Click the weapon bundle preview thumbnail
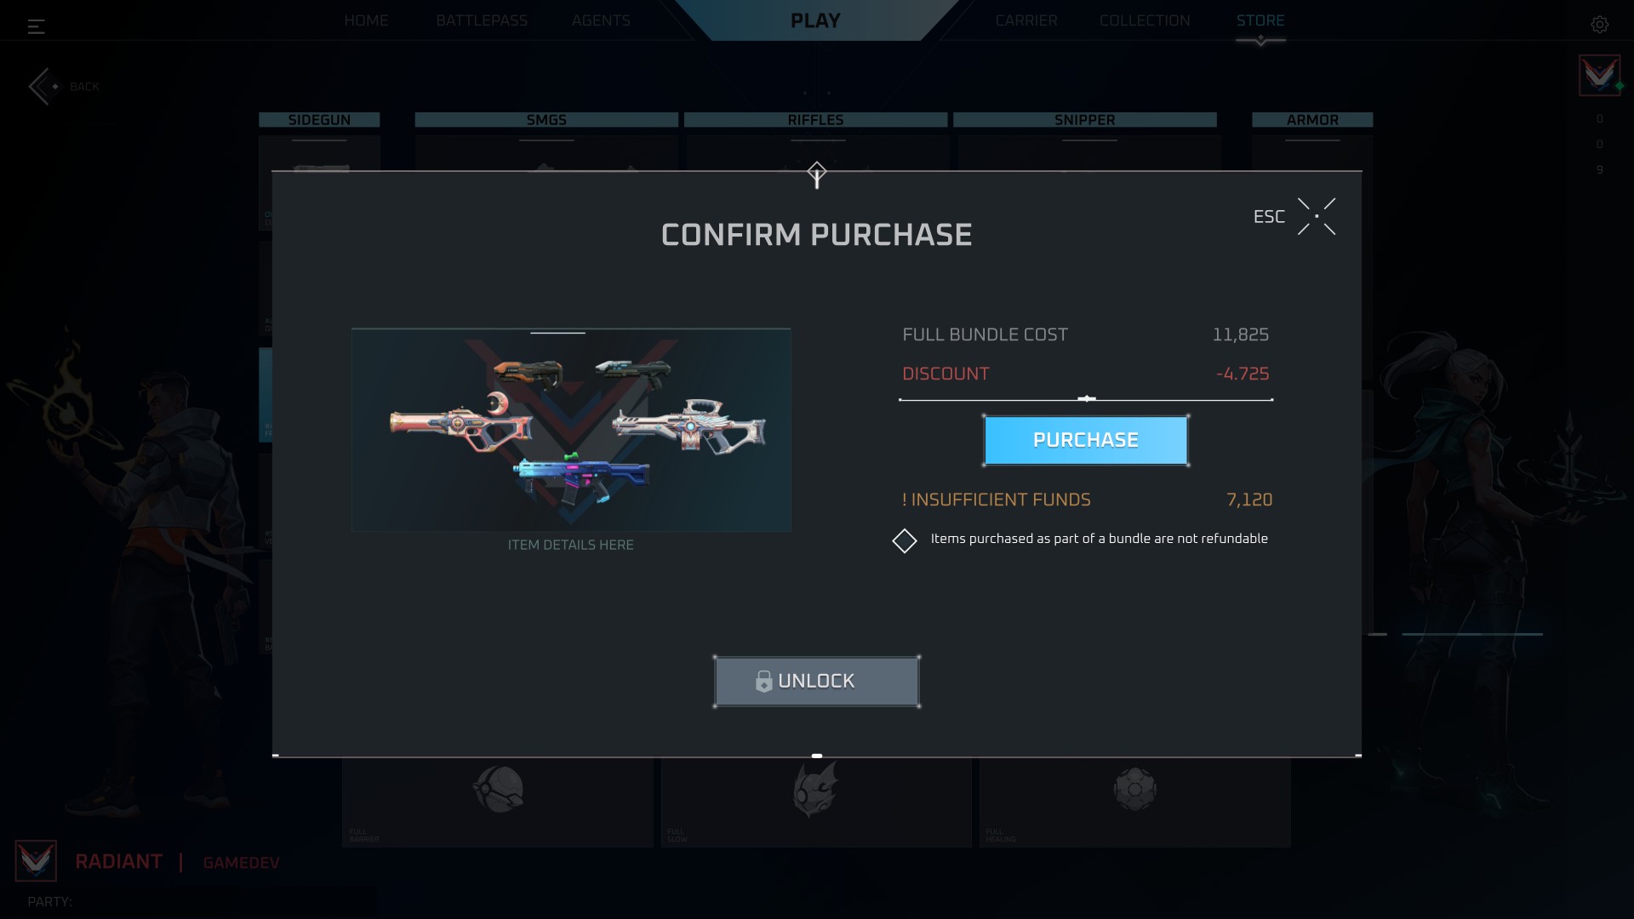Screen dimensions: 1634x919 click(571, 430)
